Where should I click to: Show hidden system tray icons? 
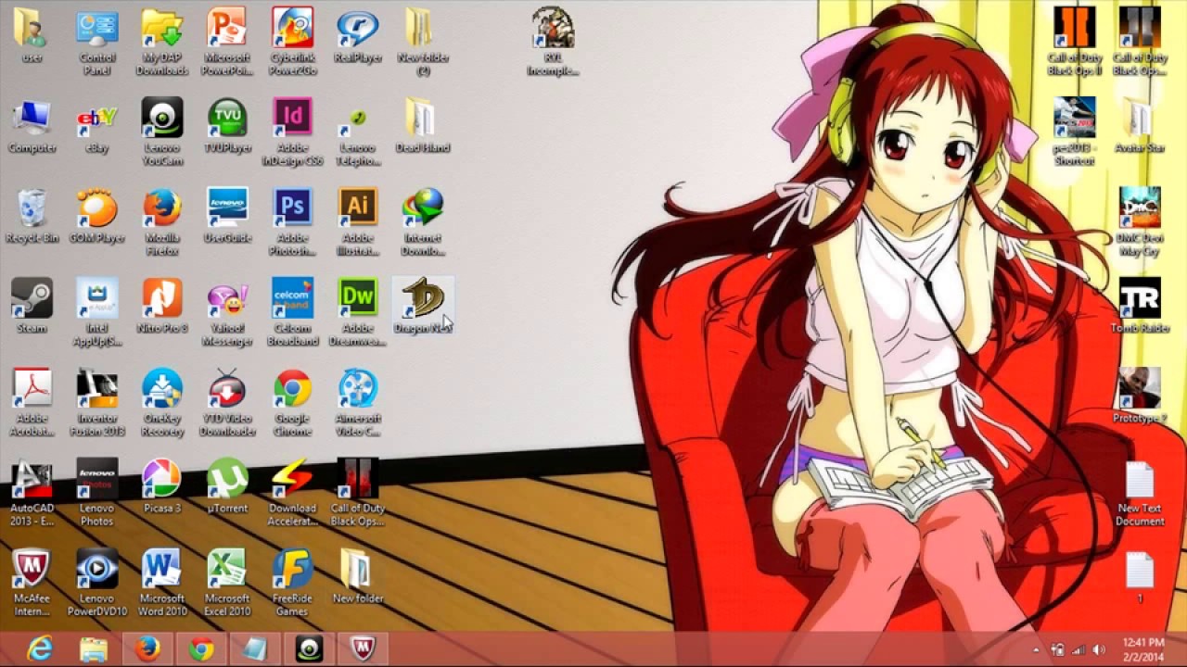click(1037, 649)
